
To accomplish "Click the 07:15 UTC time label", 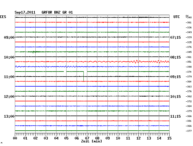I will (175, 37).
